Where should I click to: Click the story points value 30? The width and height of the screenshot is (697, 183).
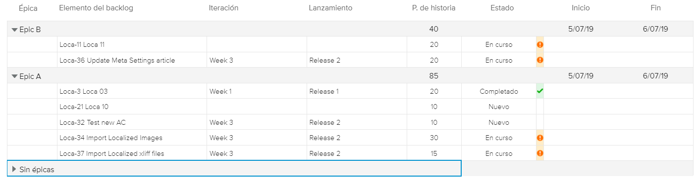(434, 138)
